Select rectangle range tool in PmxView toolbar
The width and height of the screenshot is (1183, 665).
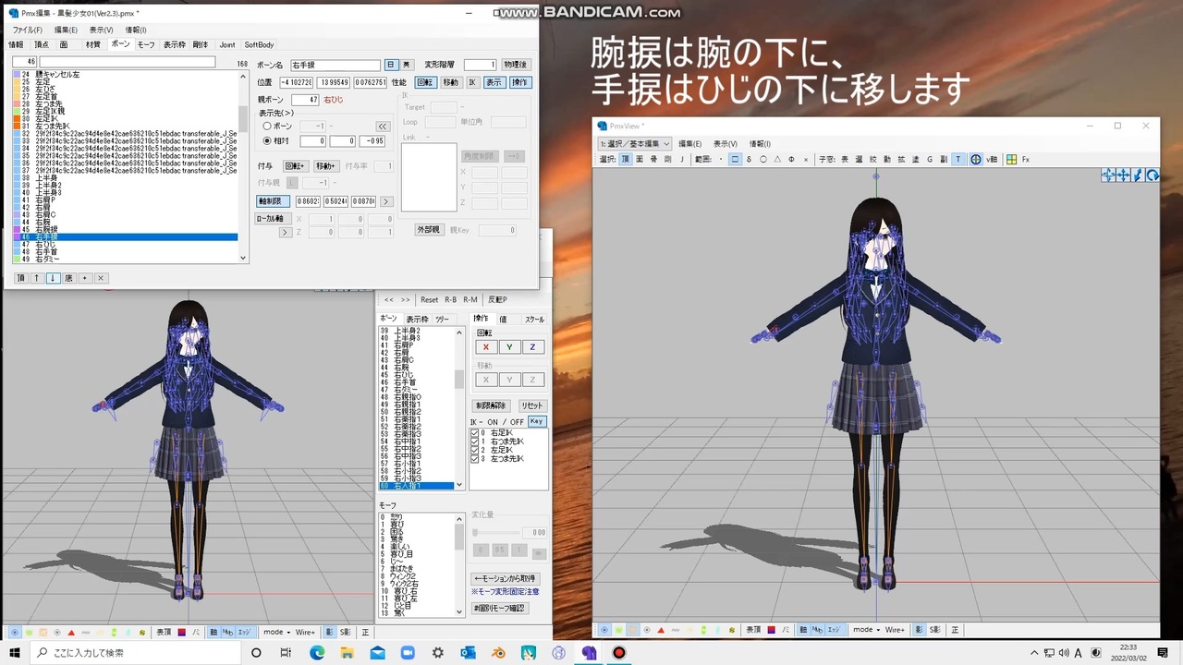pos(735,160)
